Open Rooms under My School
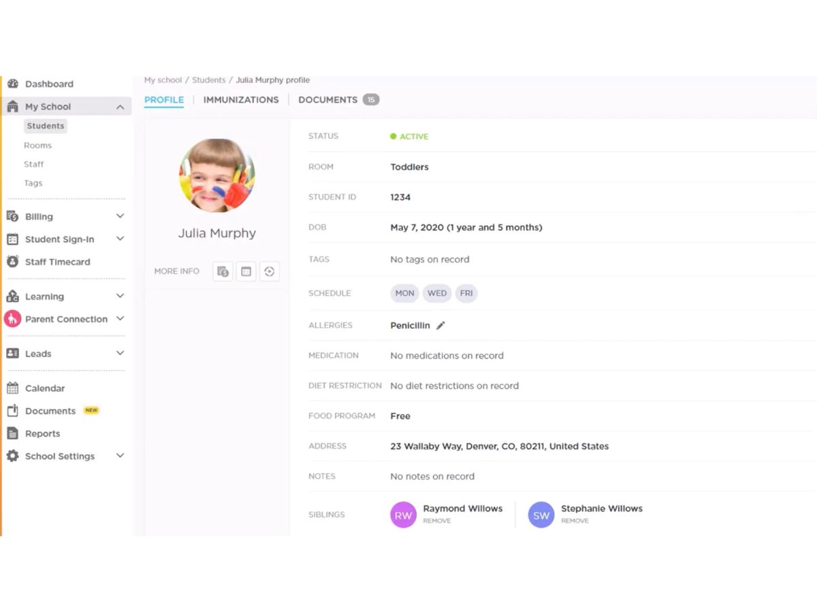The height and width of the screenshot is (612, 817). [x=37, y=146]
